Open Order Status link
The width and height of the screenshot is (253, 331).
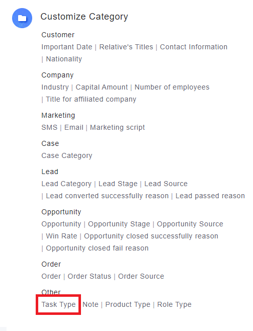click(89, 276)
